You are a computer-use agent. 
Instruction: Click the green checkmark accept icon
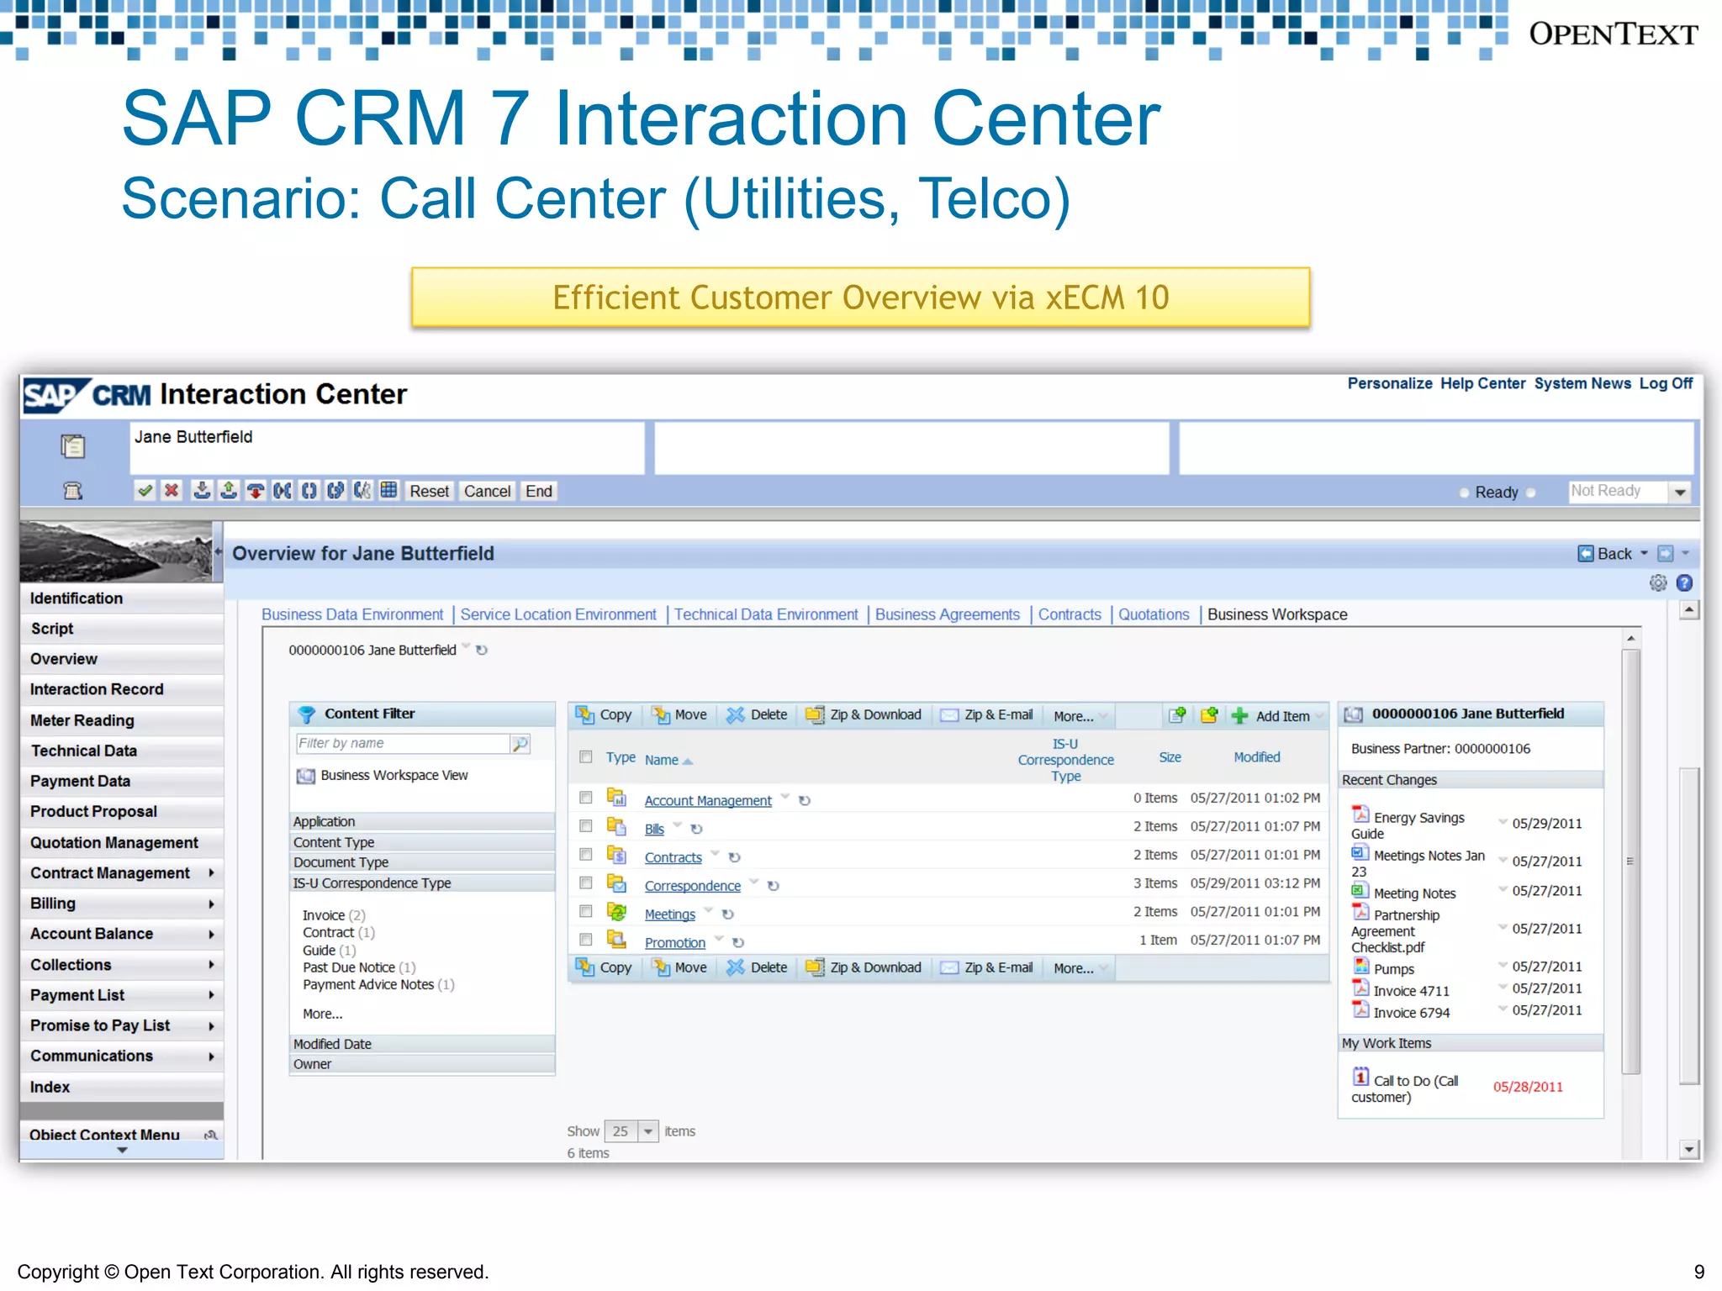(145, 491)
